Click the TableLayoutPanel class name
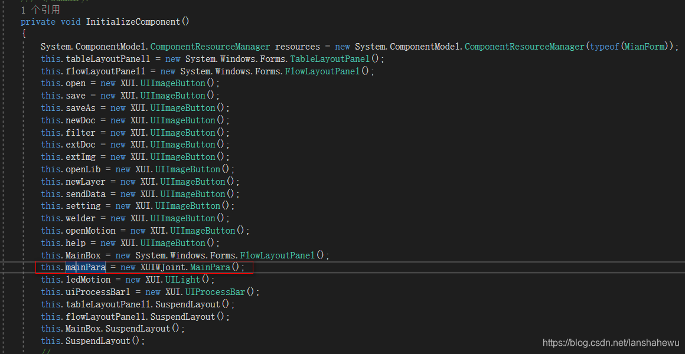The image size is (685, 354). pyautogui.click(x=330, y=58)
